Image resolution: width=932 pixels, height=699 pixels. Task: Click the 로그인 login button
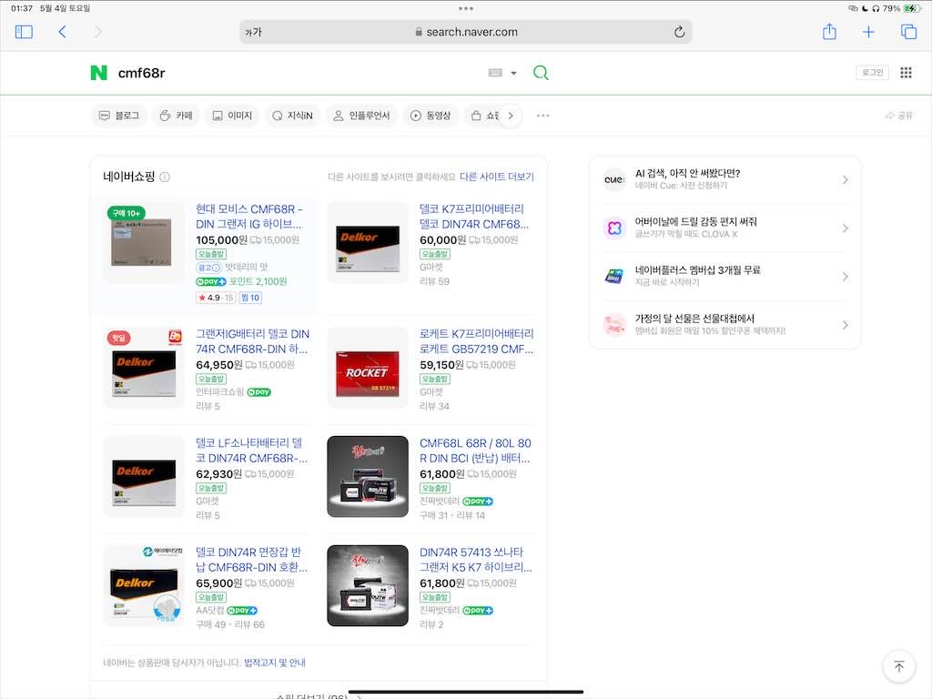pyautogui.click(x=873, y=73)
